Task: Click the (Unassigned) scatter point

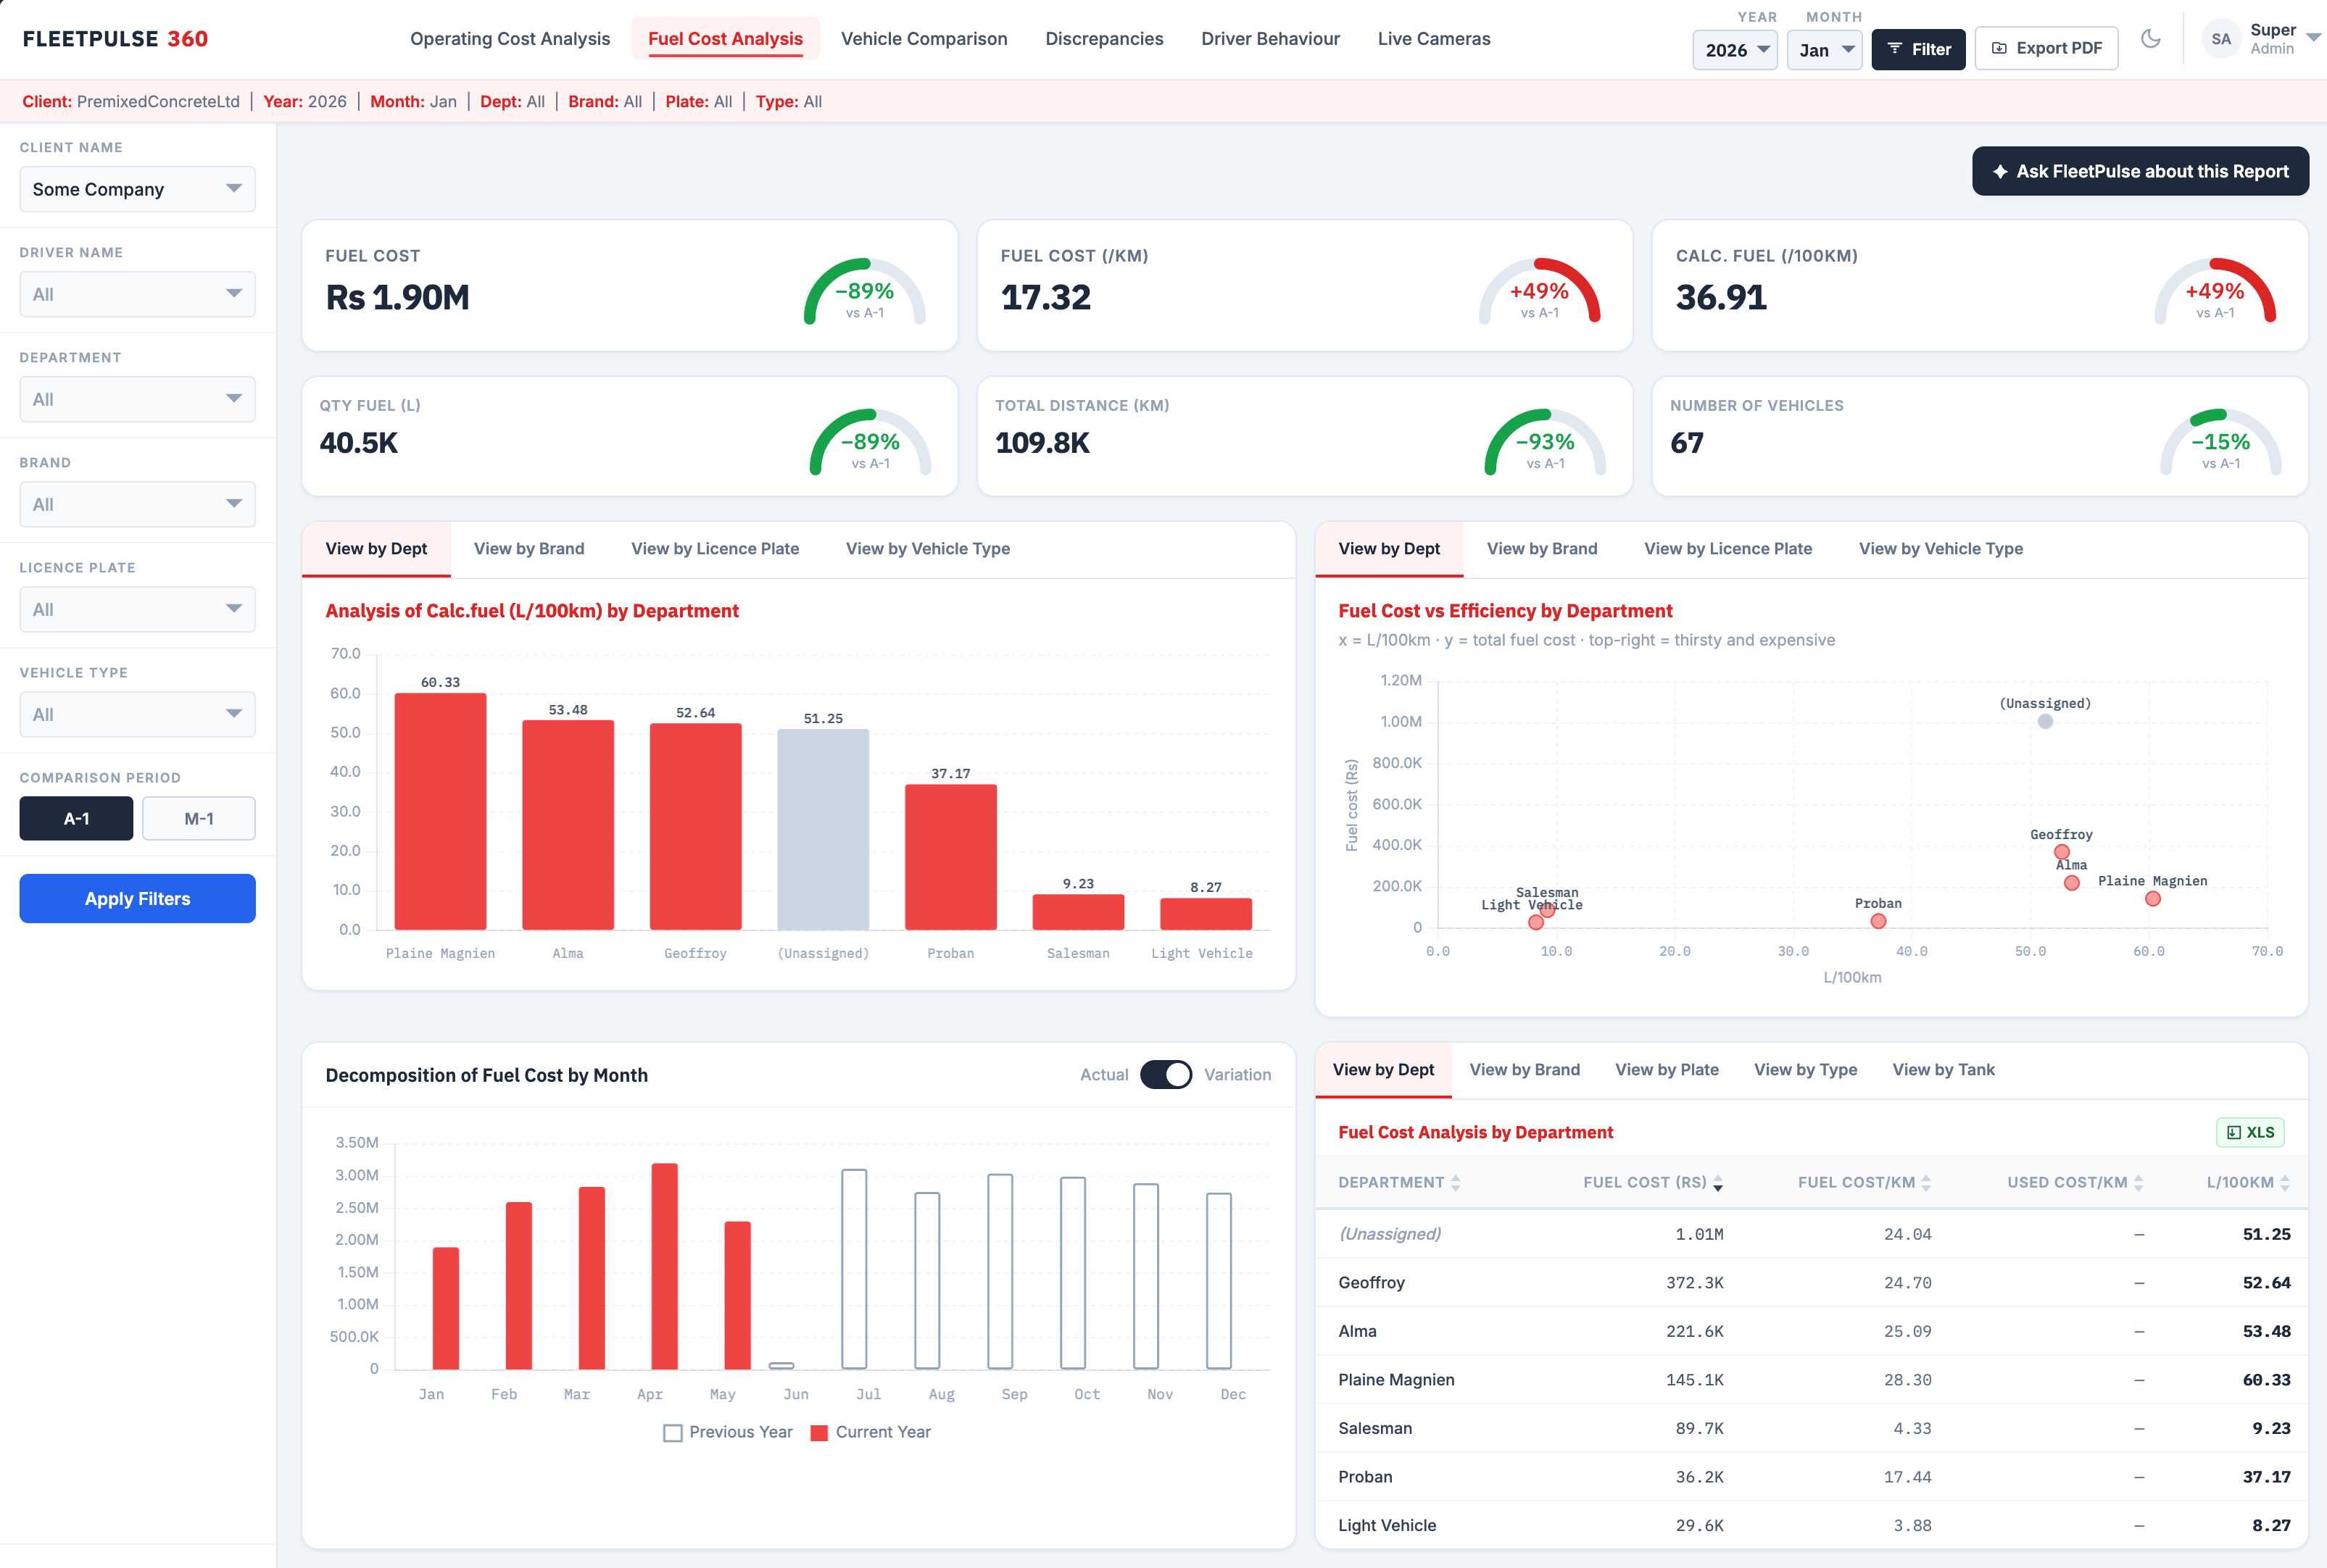Action: 2045,721
